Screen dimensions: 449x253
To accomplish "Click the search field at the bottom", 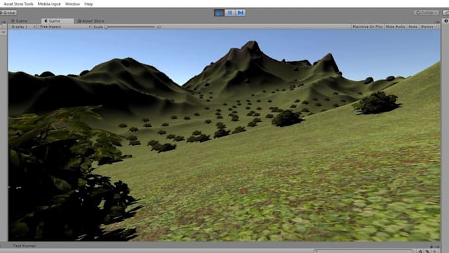I will pos(363,251).
